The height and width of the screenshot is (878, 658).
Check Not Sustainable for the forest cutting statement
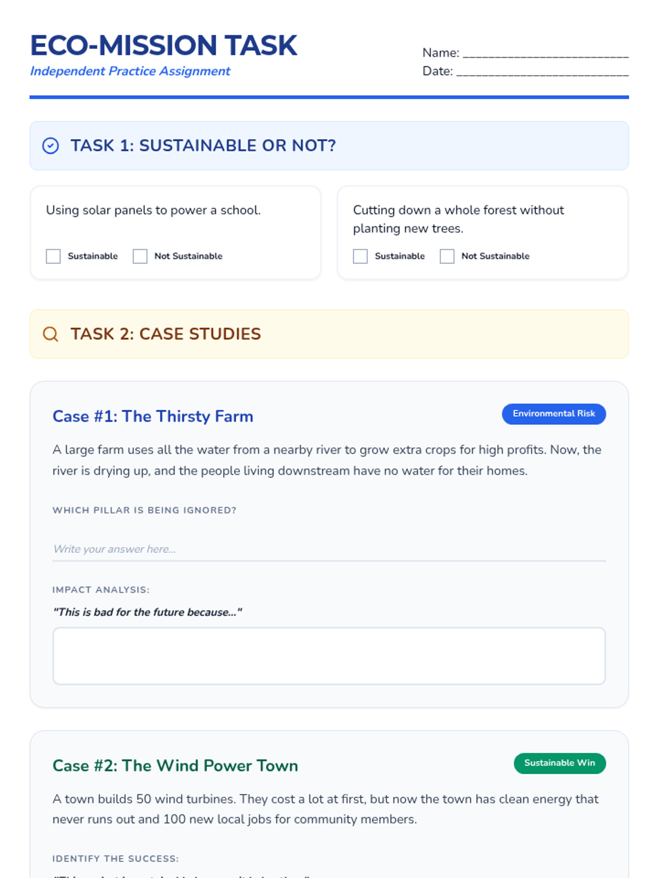[x=447, y=256]
